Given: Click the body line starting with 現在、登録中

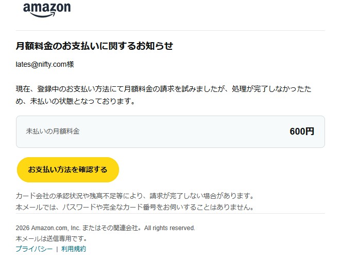Looking at the screenshot, I should (x=163, y=89).
